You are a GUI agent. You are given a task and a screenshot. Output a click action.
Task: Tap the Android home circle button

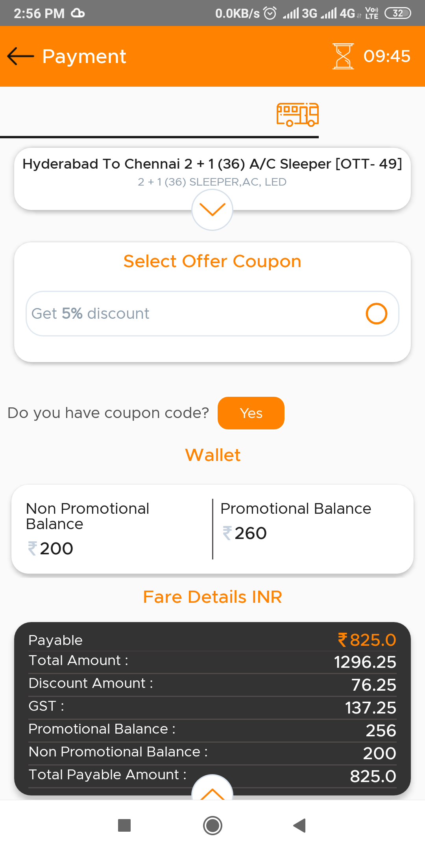213,825
